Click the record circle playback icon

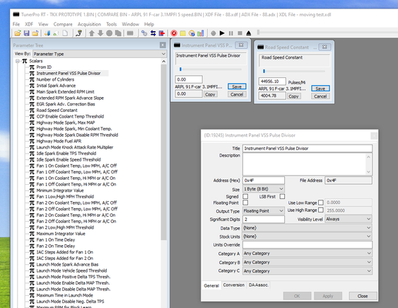[213, 33]
